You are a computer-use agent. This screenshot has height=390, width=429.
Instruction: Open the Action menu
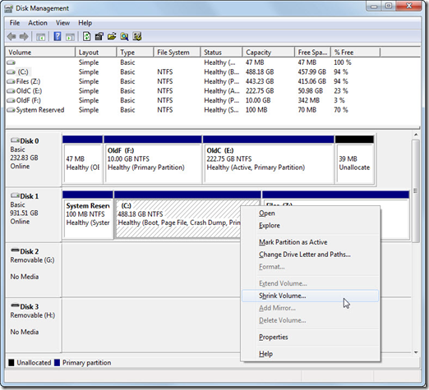point(38,23)
